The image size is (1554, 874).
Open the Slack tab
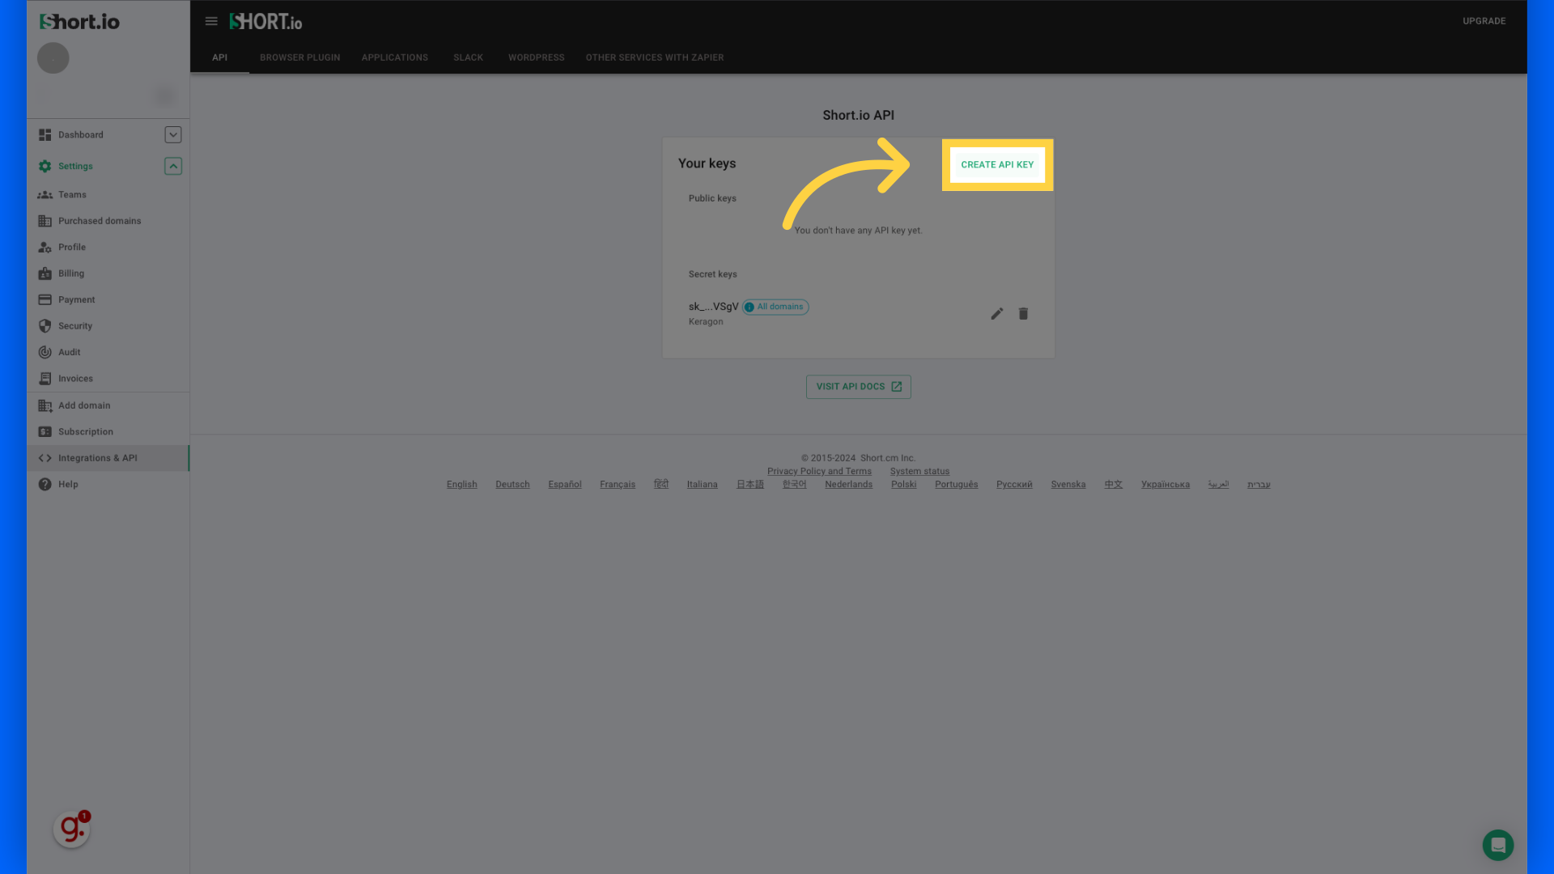(468, 57)
